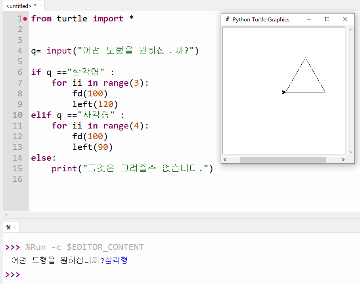Click the input("어떤 도형을 원하십니까?") code
The width and height of the screenshot is (360, 284).
click(123, 50)
